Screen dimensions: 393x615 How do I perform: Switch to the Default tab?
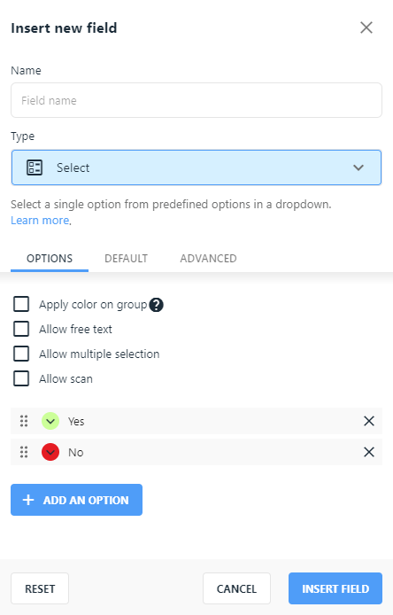point(127,259)
